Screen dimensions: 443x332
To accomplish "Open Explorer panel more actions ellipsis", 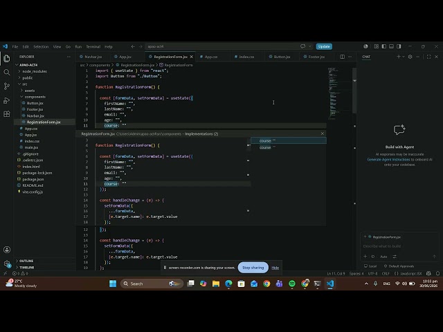I will pyautogui.click(x=69, y=57).
